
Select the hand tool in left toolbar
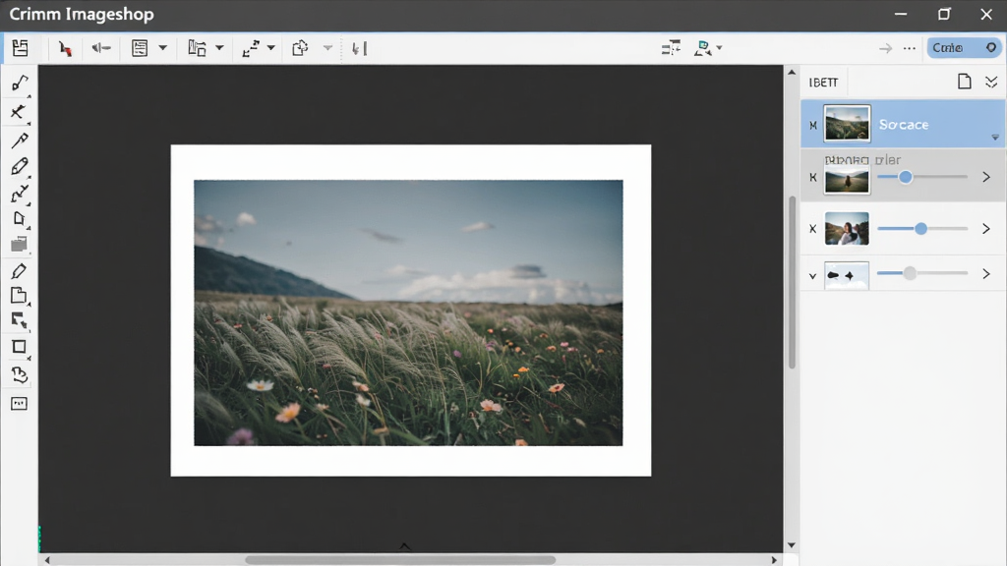click(20, 374)
